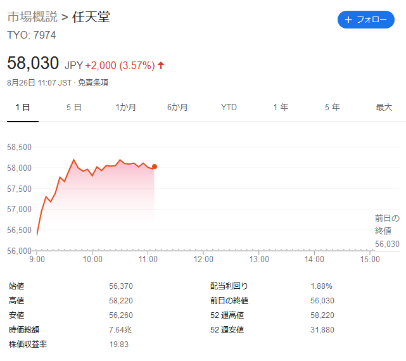Switch to the 1か月 chart tab
Image resolution: width=406 pixels, height=361 pixels.
pos(125,107)
